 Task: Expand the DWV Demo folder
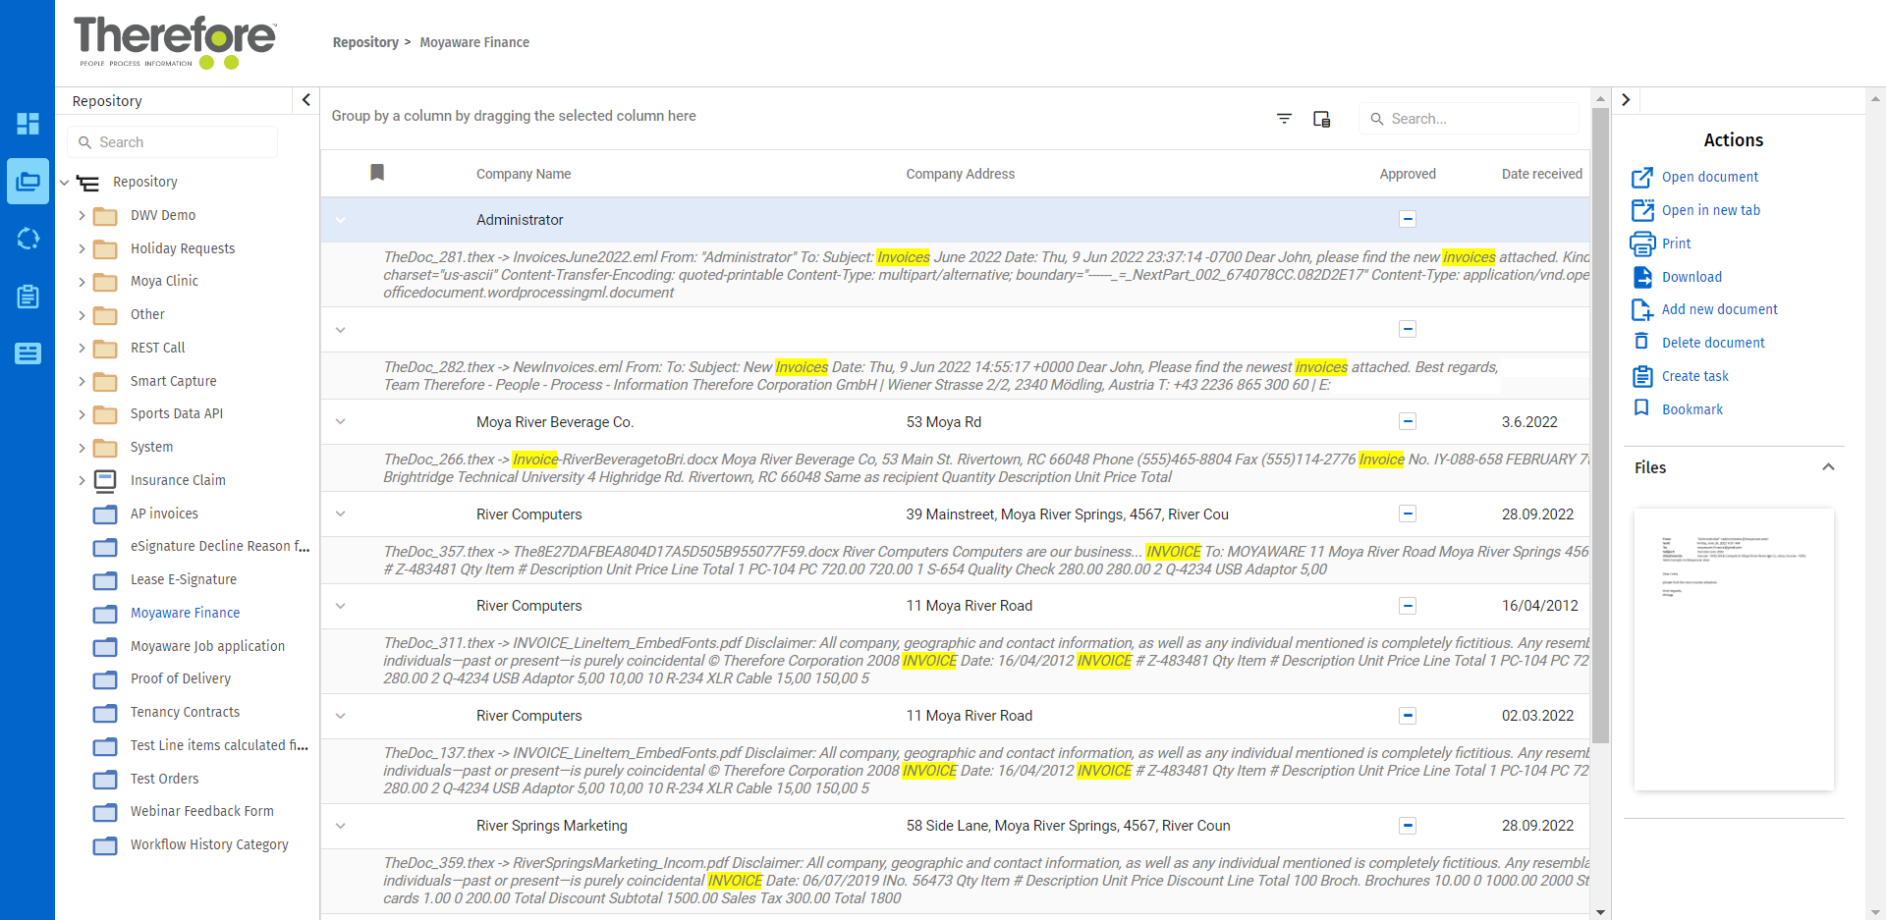tap(82, 215)
